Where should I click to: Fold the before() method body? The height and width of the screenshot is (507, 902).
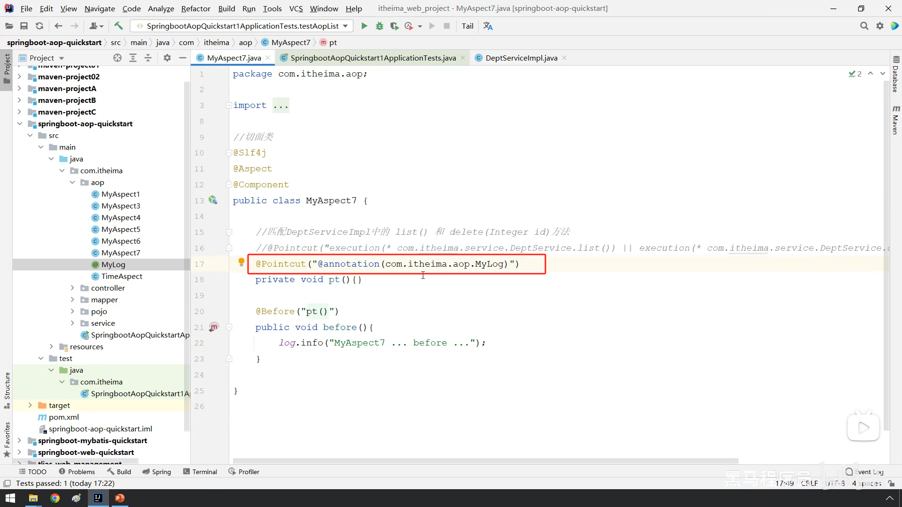pos(229,327)
